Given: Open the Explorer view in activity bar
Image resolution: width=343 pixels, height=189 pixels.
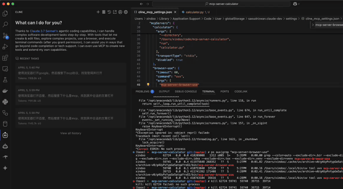Looking at the screenshot, I should (x=5, y=14).
